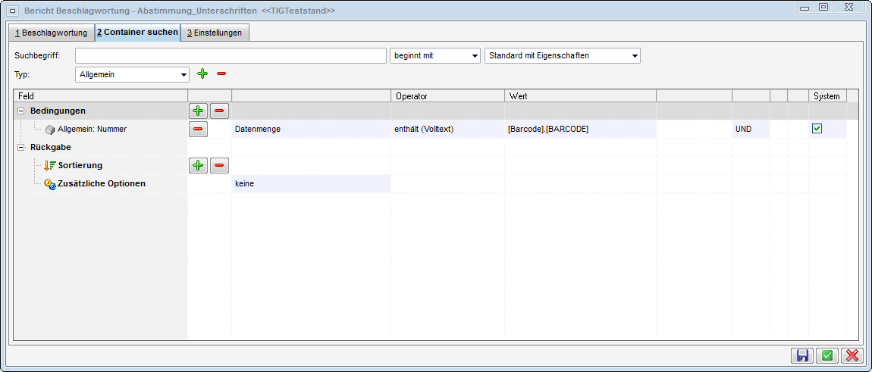Click the green plus icon beside Typ dropdown
Image resolution: width=872 pixels, height=372 pixels.
[202, 73]
